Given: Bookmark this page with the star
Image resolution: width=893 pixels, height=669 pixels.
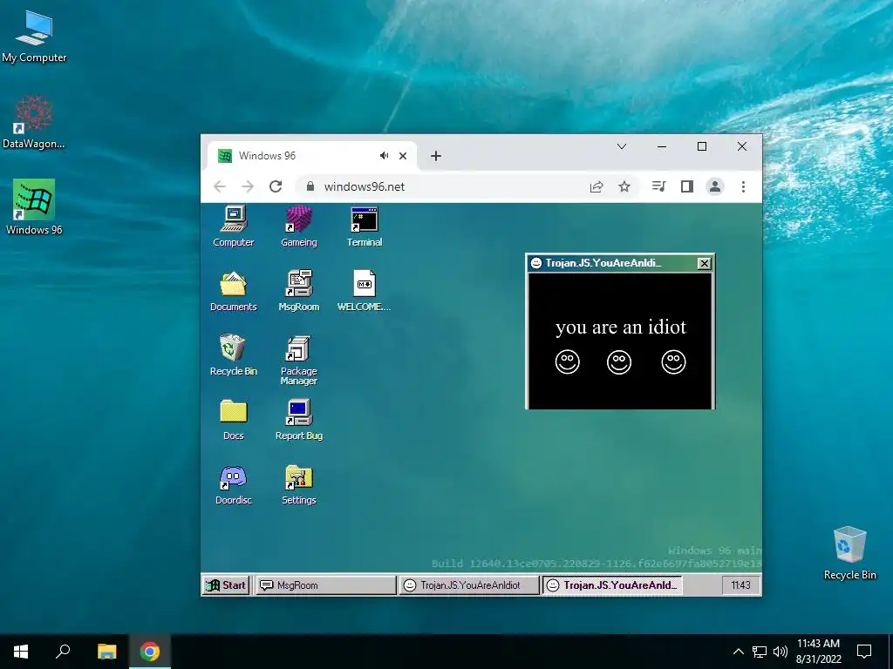Looking at the screenshot, I should point(624,186).
